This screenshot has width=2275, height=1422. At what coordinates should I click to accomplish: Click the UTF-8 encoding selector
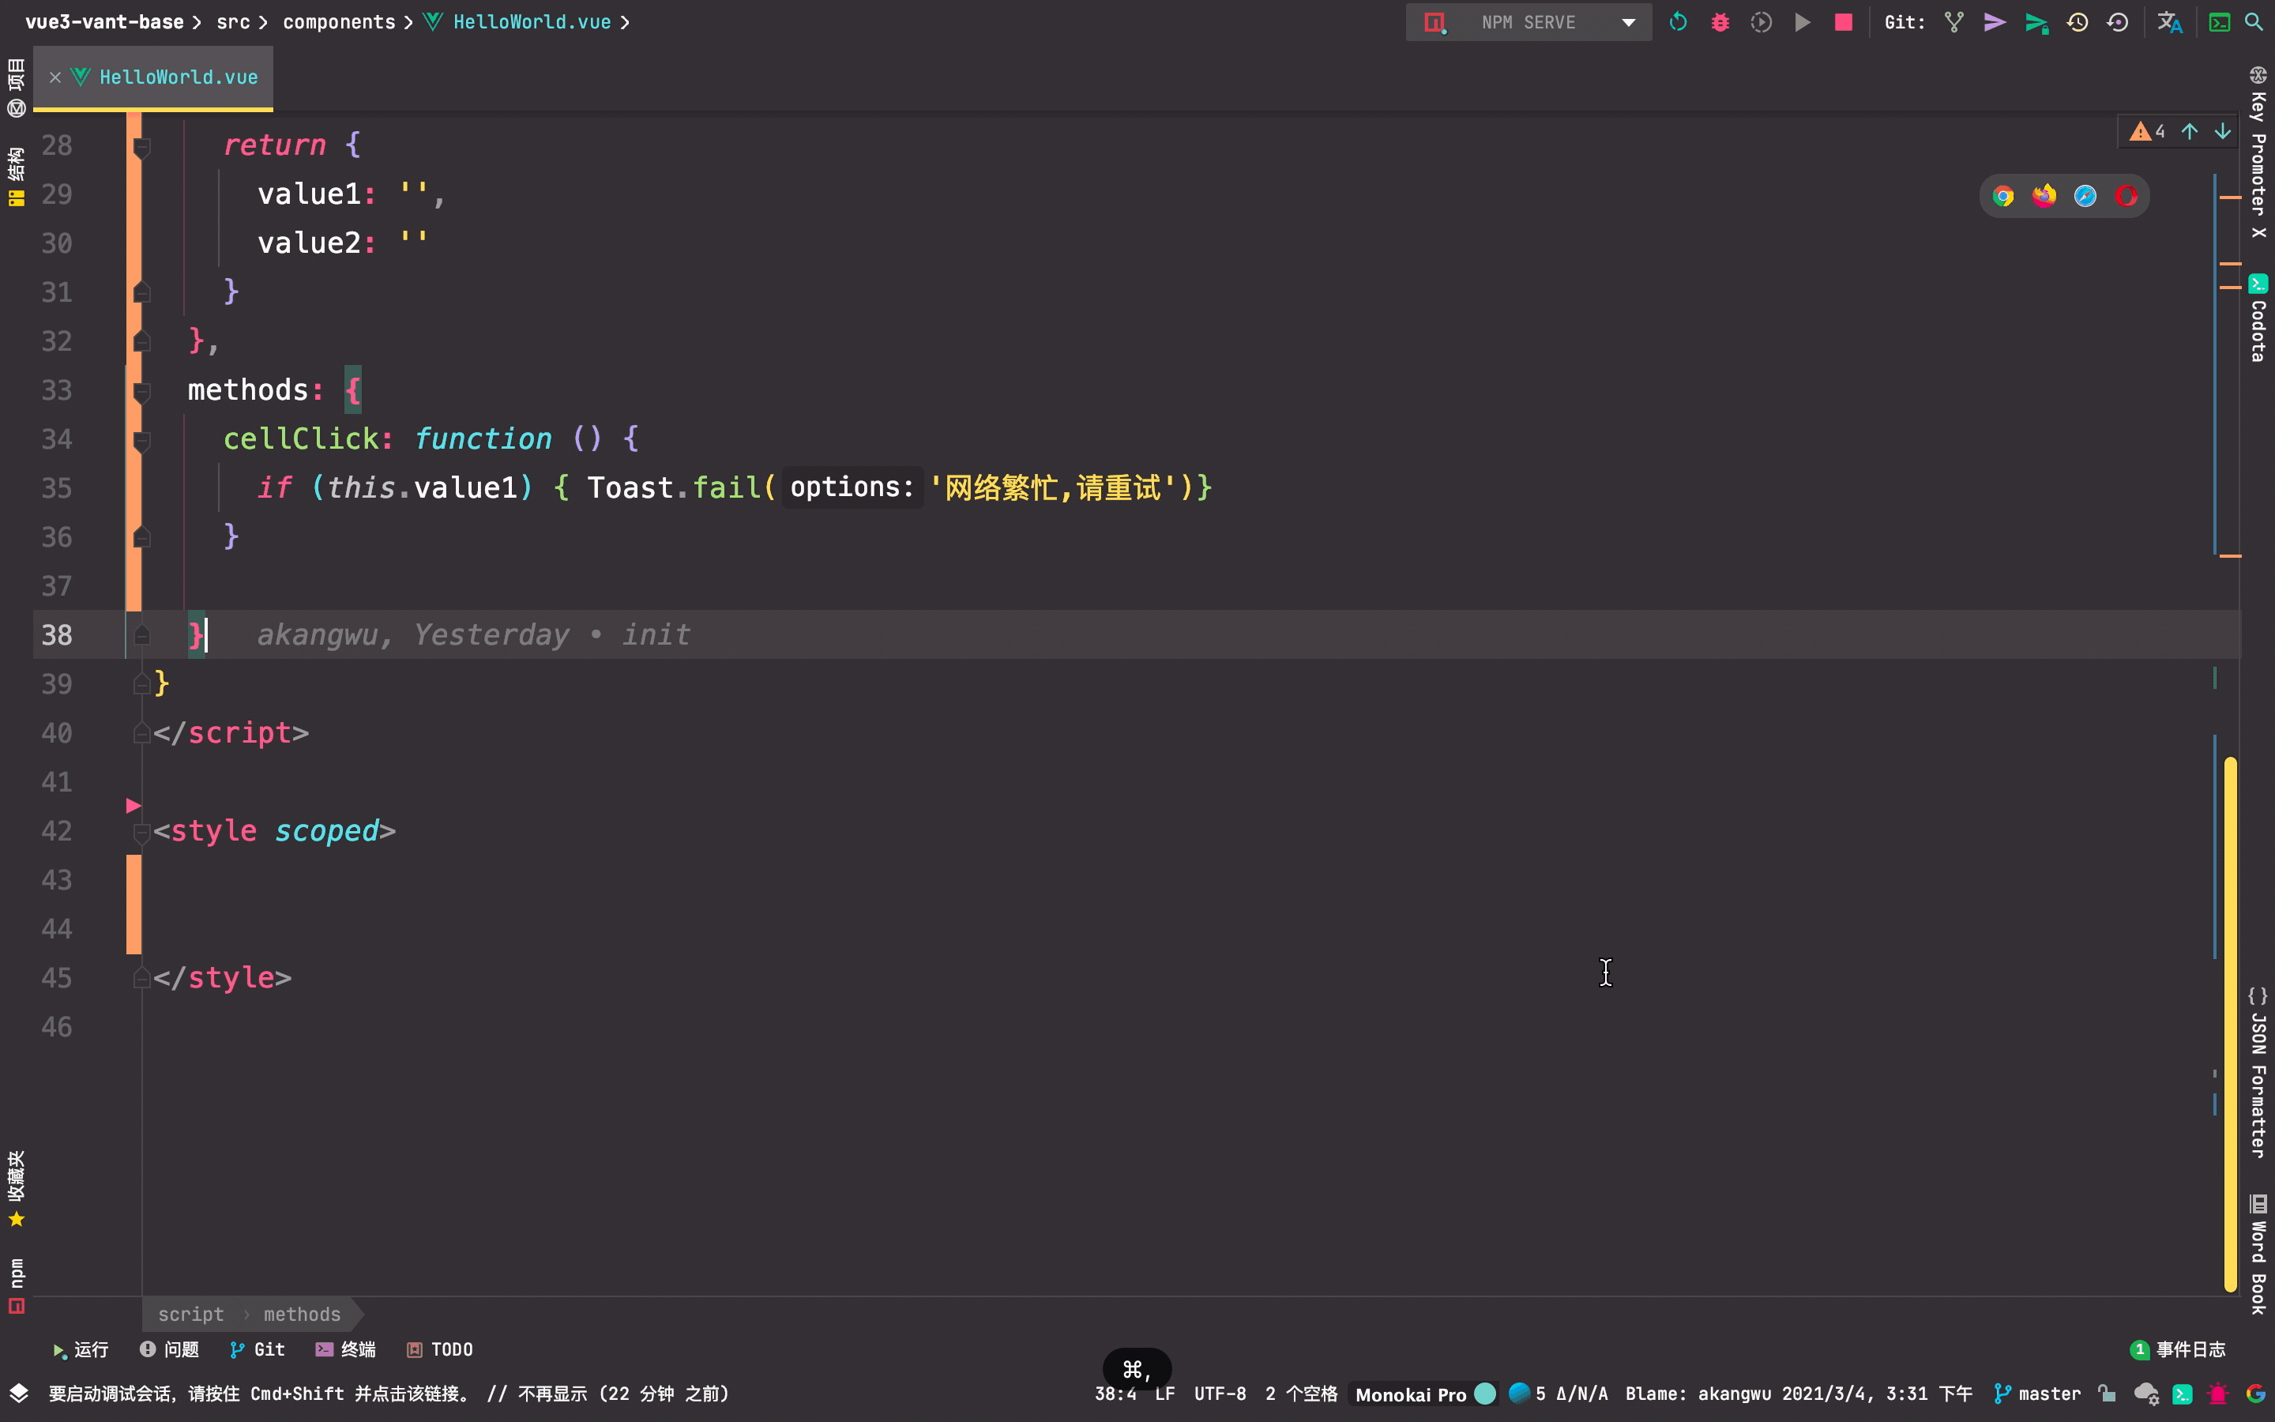pyautogui.click(x=1220, y=1394)
